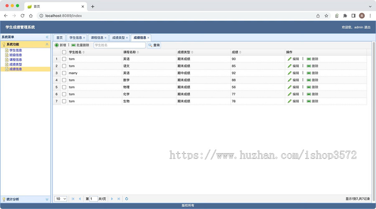Open 课程信息 in the sidebar tree
The width and height of the screenshot is (376, 209).
pos(15,60)
